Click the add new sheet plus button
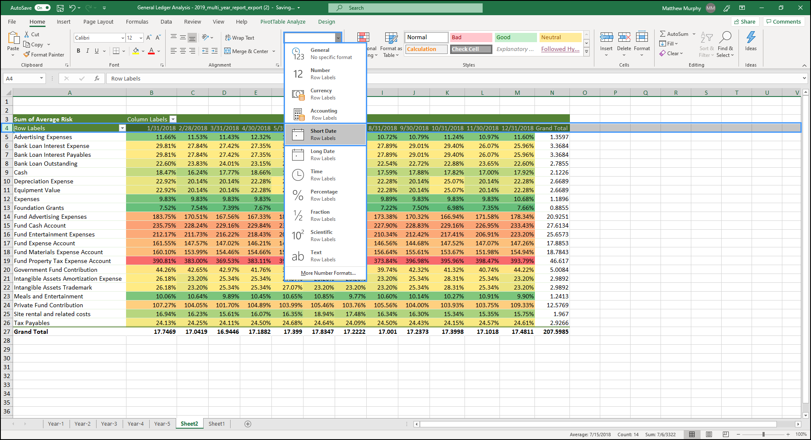Viewport: 811px width, 440px height. click(x=248, y=424)
